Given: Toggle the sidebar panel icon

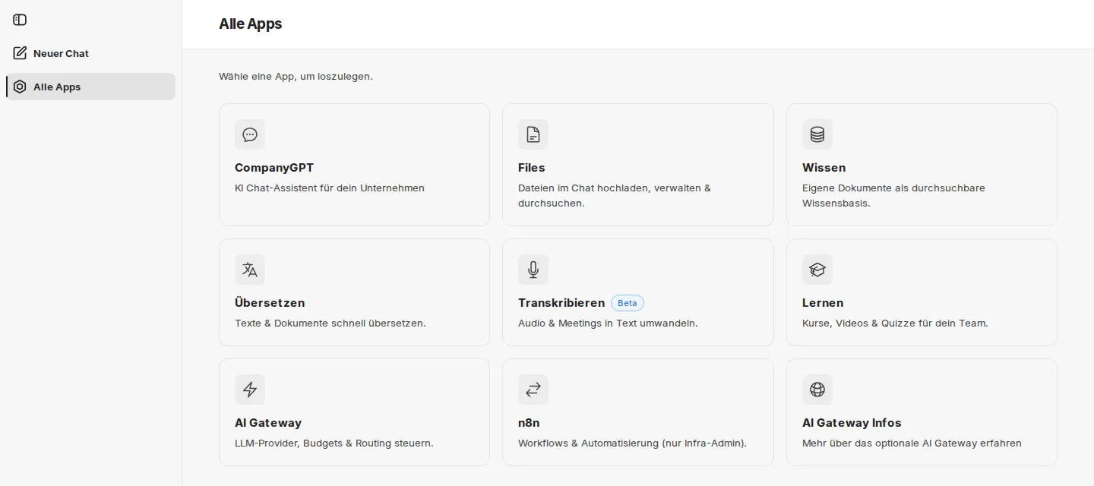Looking at the screenshot, I should (20, 20).
